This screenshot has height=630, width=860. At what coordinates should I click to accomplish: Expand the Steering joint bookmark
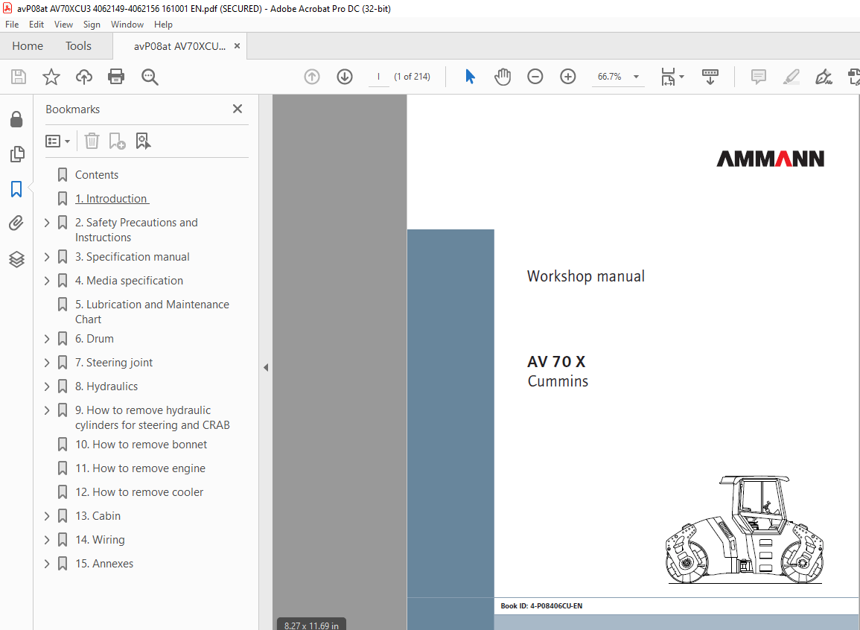(47, 363)
